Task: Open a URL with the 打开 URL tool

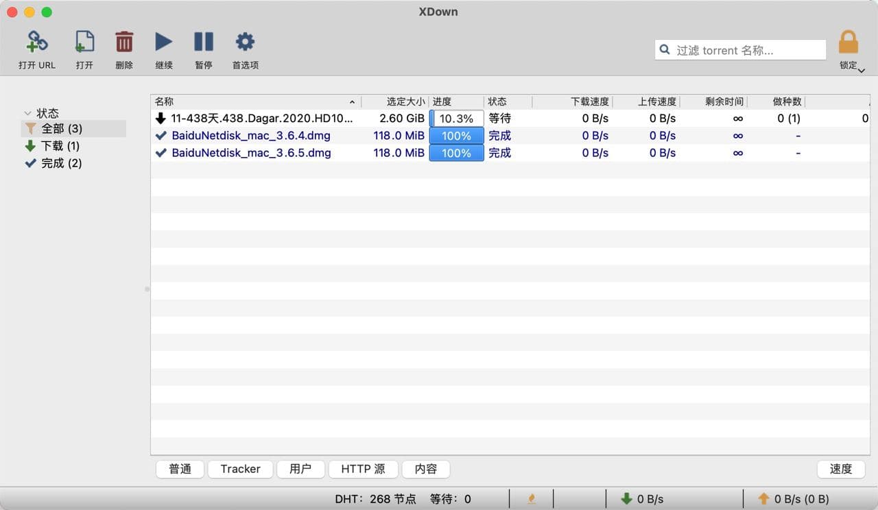Action: (36, 42)
